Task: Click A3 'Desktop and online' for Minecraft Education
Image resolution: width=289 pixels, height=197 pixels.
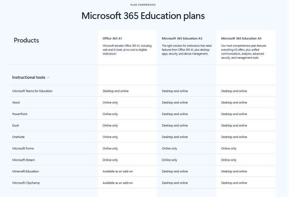Action: 175,171
